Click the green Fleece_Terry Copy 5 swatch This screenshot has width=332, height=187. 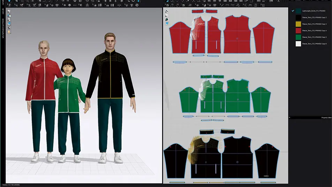(299, 37)
